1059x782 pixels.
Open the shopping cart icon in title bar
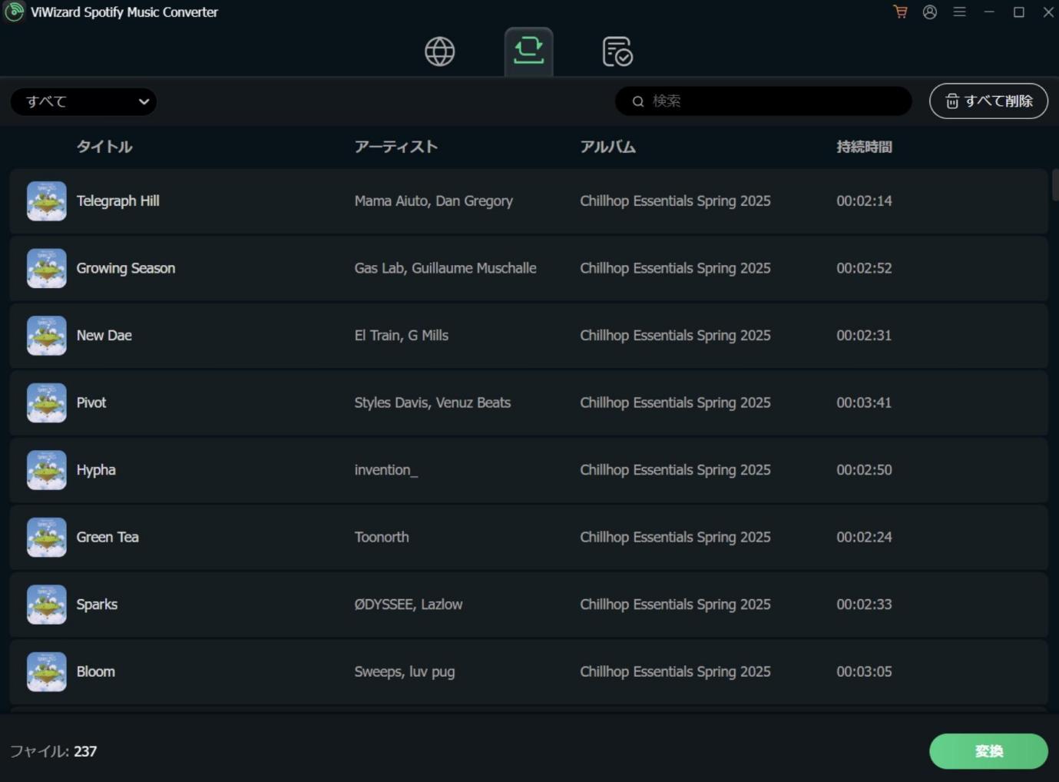900,12
